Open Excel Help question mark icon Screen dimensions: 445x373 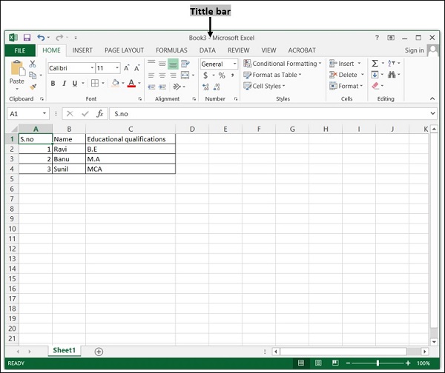pyautogui.click(x=377, y=37)
